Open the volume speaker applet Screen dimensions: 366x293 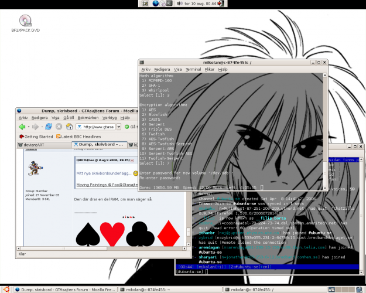pyautogui.click(x=179, y=4)
